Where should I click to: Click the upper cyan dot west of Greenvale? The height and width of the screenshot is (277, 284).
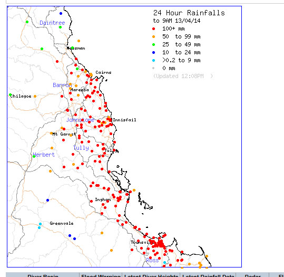tap(40, 224)
